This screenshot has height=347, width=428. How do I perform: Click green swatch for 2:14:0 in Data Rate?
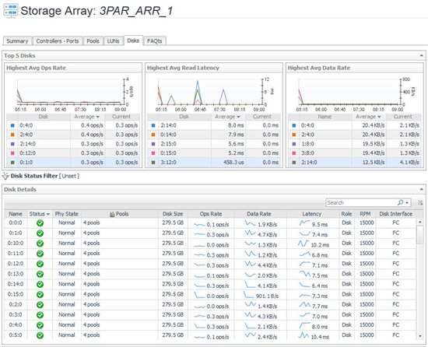tap(294, 163)
